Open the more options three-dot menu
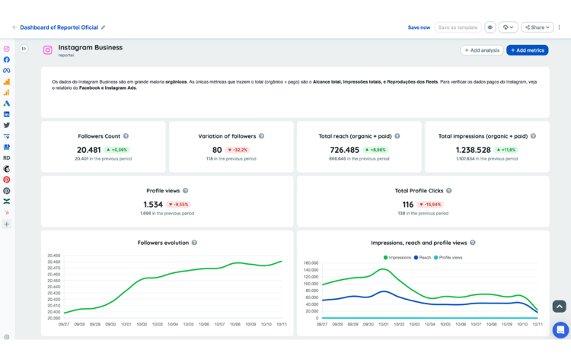This screenshot has height=356, width=571. coord(560,27)
